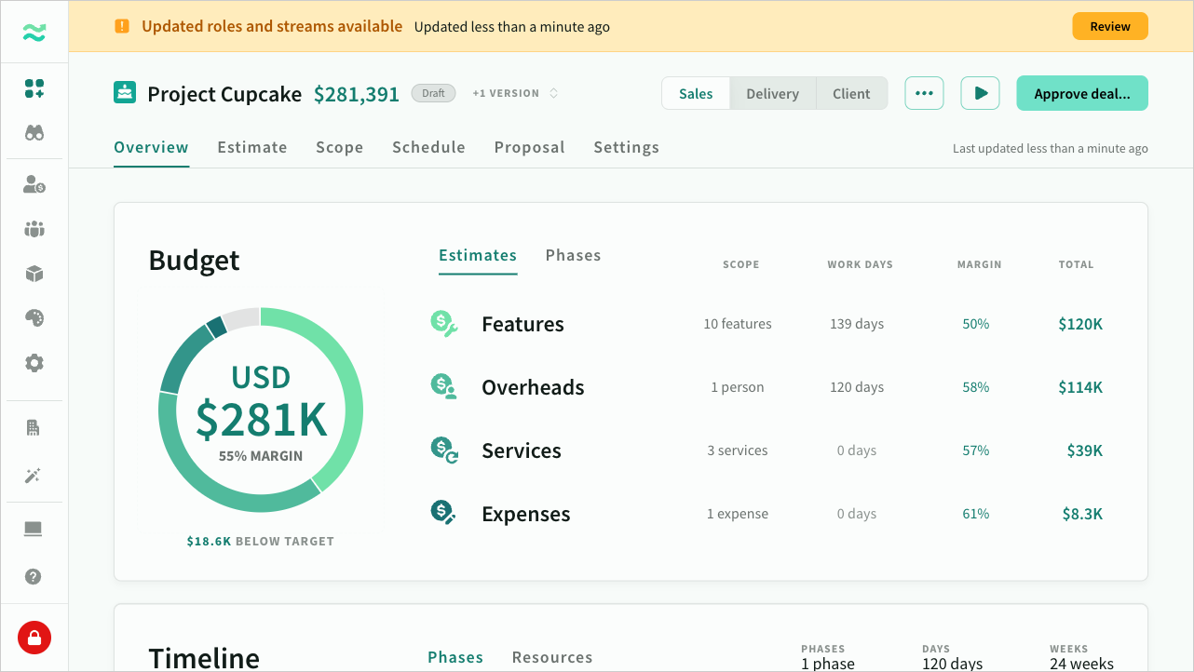Click the Project Cupcake title
The width and height of the screenshot is (1194, 672).
pyautogui.click(x=224, y=94)
